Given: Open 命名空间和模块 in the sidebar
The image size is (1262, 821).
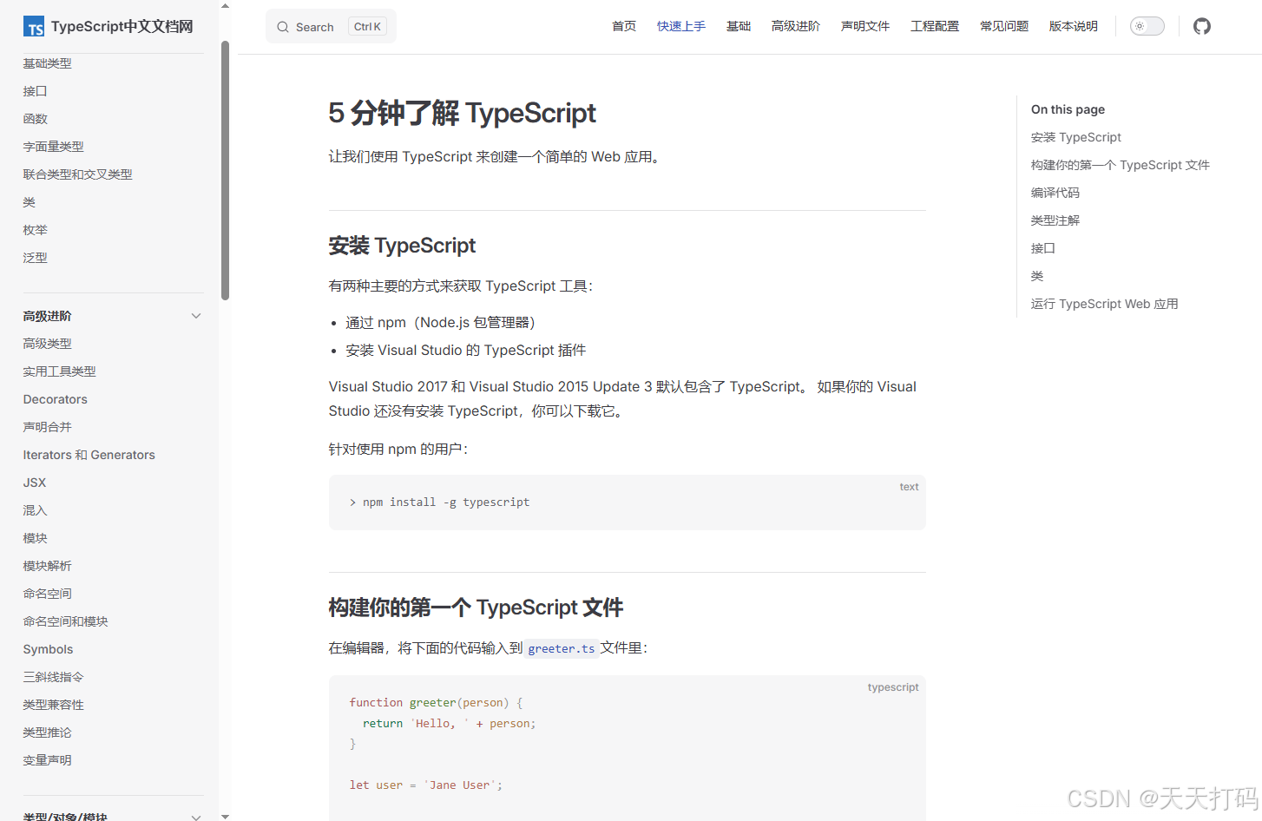Looking at the screenshot, I should pyautogui.click(x=66, y=621).
